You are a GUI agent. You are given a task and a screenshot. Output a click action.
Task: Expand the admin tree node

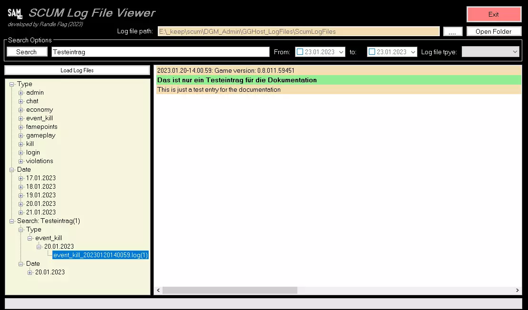click(x=21, y=93)
